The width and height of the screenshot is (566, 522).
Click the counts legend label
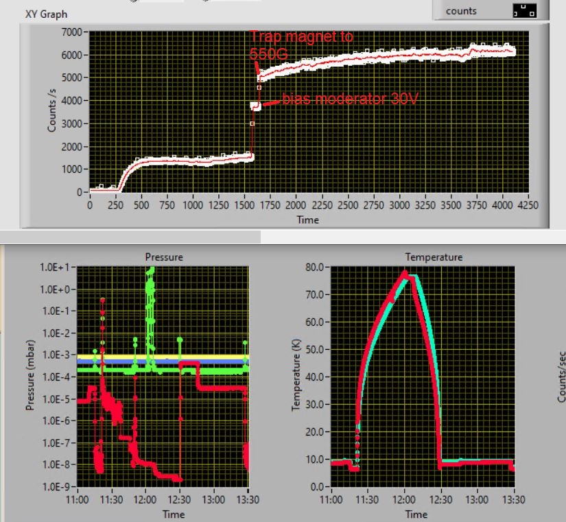(461, 11)
